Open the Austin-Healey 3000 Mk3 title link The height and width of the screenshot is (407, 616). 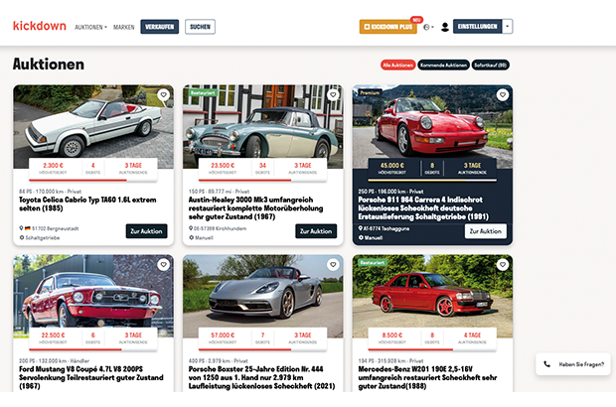(x=255, y=208)
